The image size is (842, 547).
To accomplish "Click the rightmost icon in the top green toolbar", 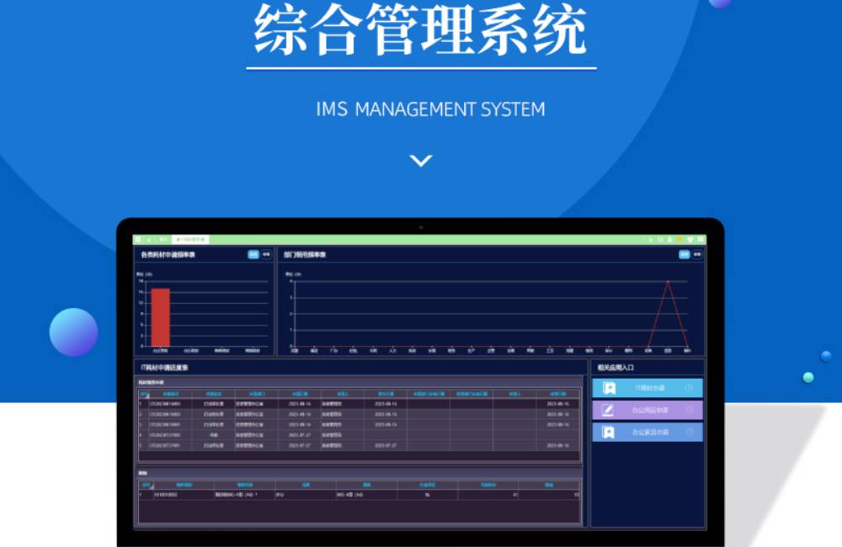I will 701,240.
